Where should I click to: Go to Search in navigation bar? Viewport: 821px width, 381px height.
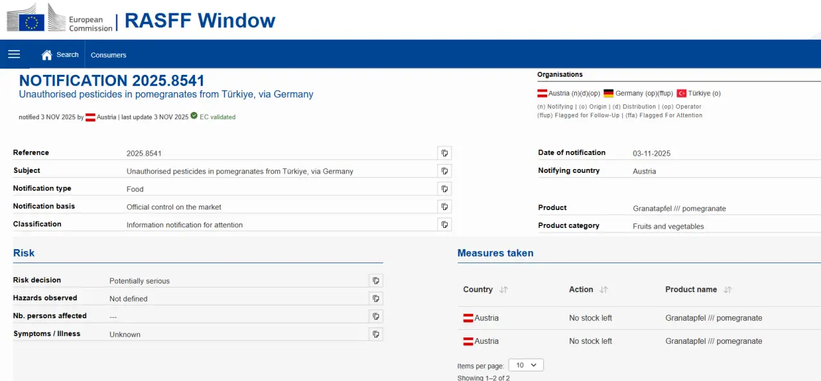click(67, 55)
